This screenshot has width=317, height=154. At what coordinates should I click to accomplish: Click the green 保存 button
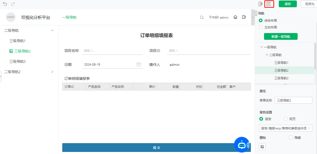[288, 4]
